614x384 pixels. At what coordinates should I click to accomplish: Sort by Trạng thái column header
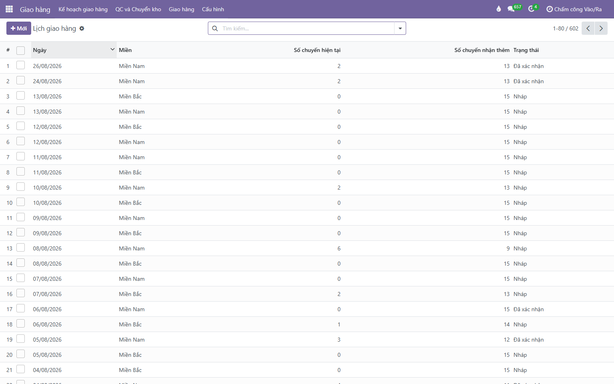(x=526, y=50)
